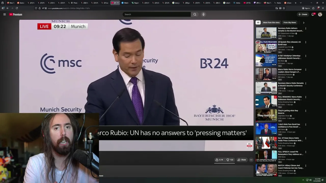
Task: Open more actions ellipsis under video
Action: coord(251,160)
